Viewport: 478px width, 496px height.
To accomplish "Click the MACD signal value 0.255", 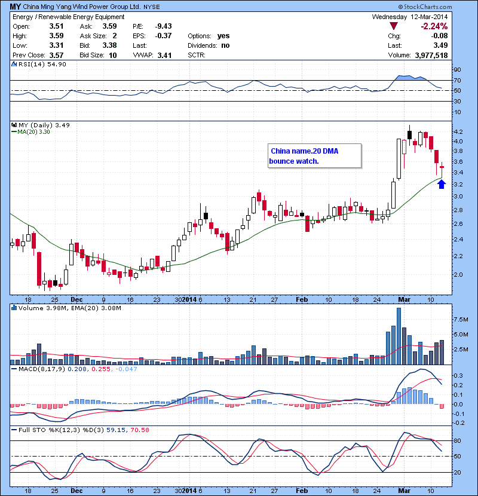I will tap(101, 369).
